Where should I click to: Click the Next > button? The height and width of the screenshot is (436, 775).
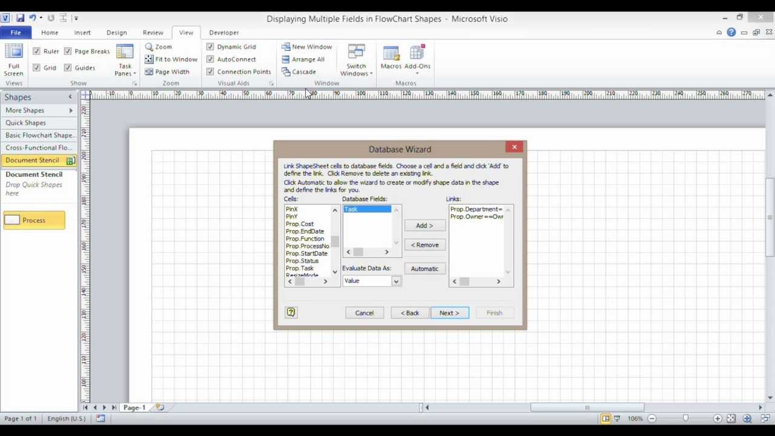tap(449, 313)
